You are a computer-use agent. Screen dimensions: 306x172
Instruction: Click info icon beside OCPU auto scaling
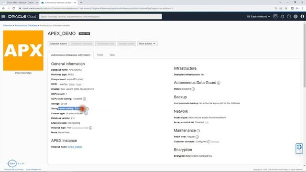pos(84,99)
